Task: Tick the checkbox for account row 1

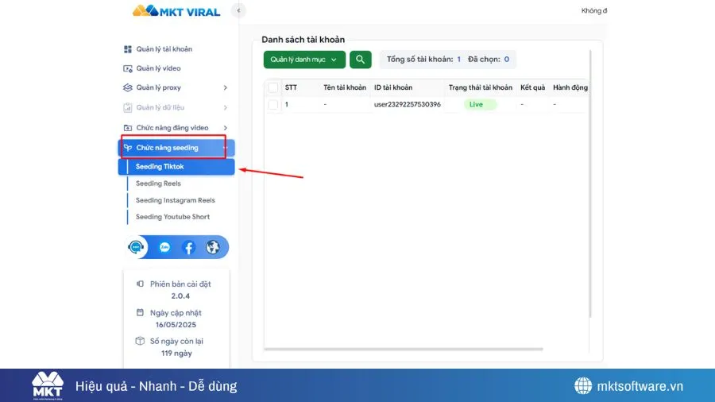Action: (x=273, y=104)
